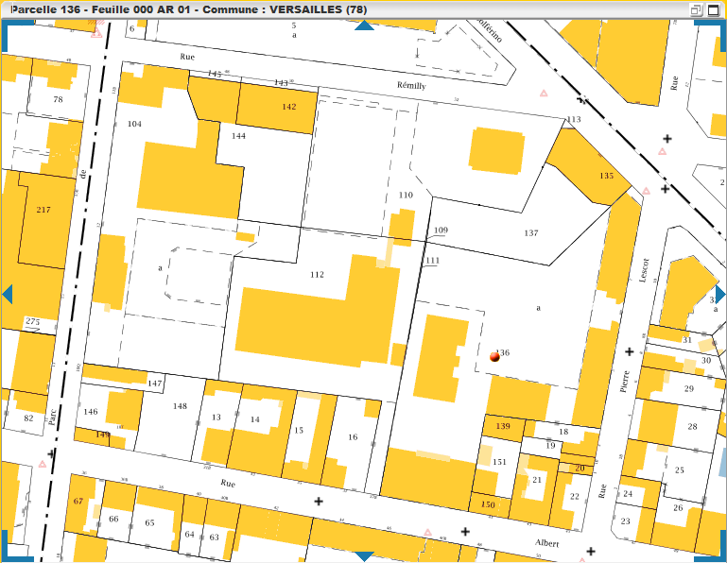Pan the map west with left arrow
The width and height of the screenshot is (727, 563).
click(x=7, y=294)
